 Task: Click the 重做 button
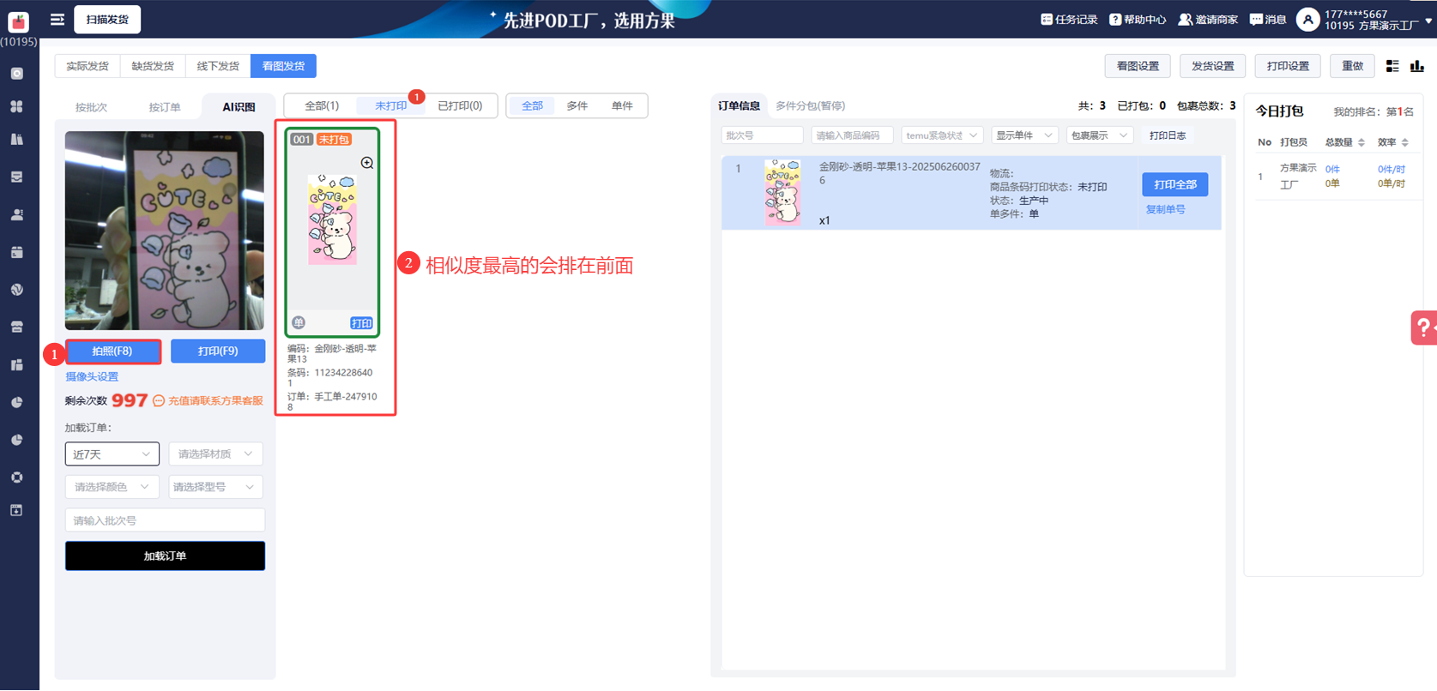(x=1352, y=66)
